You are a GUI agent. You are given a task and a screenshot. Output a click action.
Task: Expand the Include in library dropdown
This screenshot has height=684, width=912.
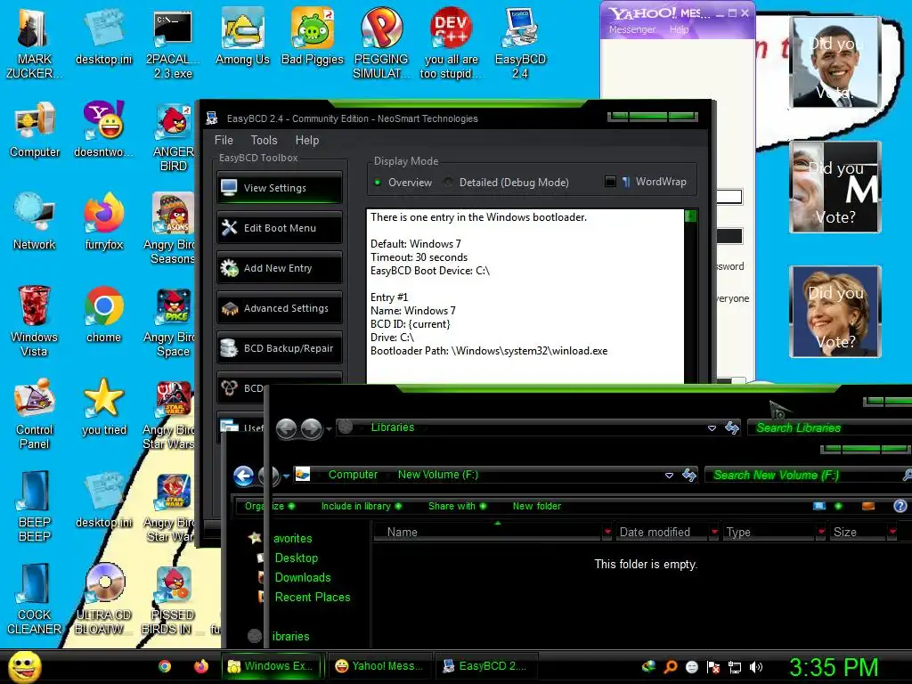tap(362, 506)
